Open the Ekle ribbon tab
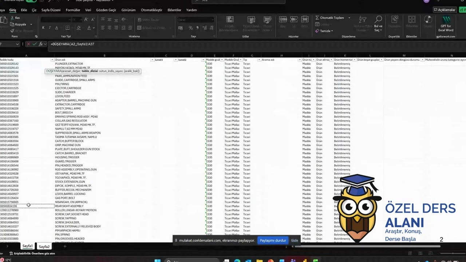The image size is (466, 262). click(24, 10)
